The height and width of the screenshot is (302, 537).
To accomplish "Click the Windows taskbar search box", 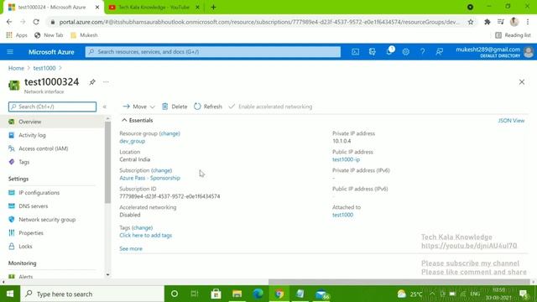I will pos(92,294).
